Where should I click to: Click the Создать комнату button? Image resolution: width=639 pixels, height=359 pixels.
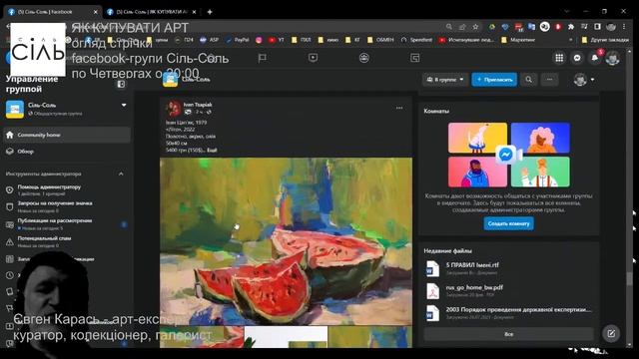[508, 223]
